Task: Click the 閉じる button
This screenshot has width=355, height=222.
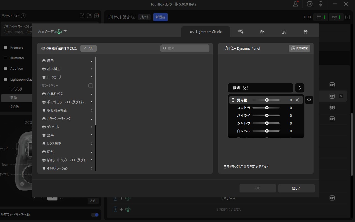Action: pyautogui.click(x=296, y=188)
